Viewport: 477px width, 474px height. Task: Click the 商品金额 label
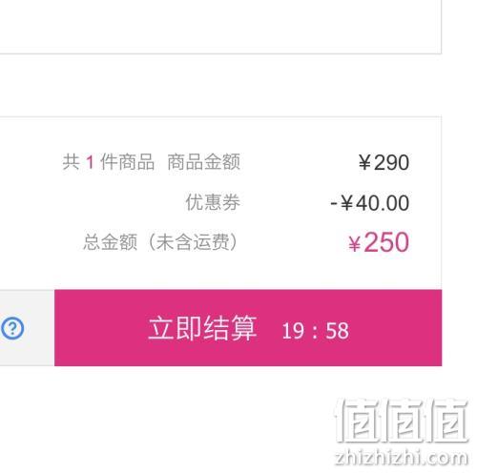pyautogui.click(x=204, y=162)
